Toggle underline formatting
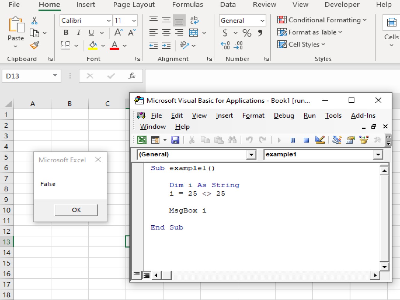 tap(91, 33)
